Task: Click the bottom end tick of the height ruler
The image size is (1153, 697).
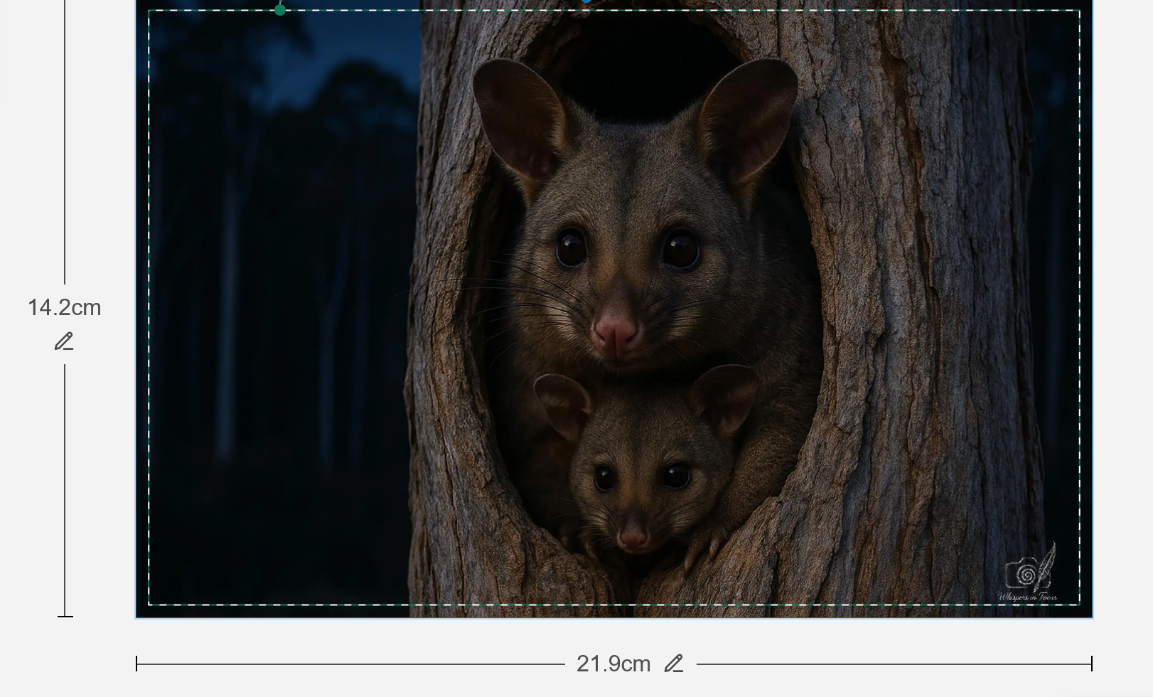Action: coord(65,616)
